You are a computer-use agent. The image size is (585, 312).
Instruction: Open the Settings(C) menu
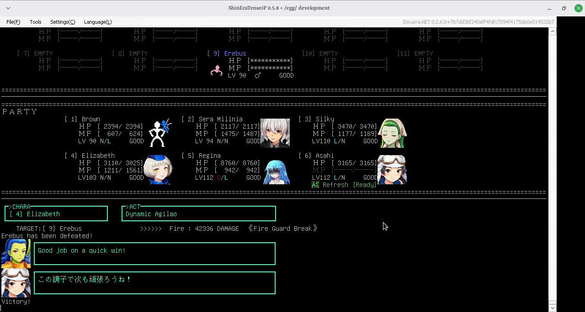63,22
